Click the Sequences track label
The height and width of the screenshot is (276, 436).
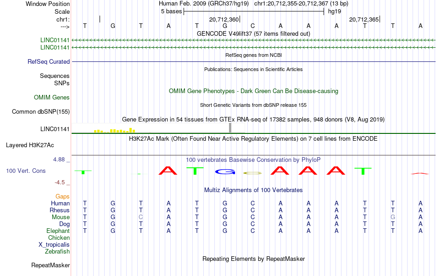pyautogui.click(x=55, y=76)
